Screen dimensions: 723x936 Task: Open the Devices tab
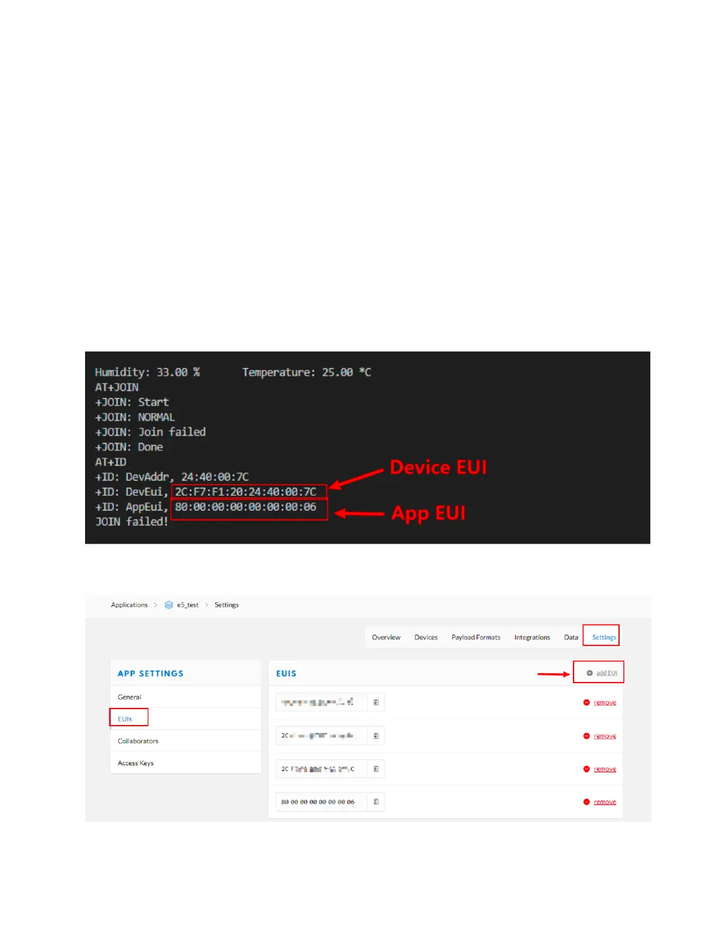pos(426,638)
